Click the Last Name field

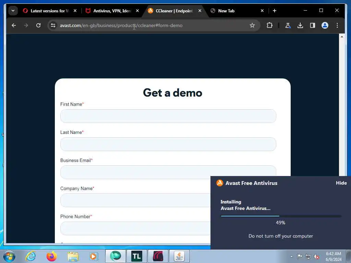[168, 144]
